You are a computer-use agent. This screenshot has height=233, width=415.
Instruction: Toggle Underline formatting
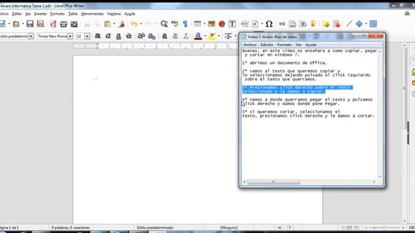(118, 36)
